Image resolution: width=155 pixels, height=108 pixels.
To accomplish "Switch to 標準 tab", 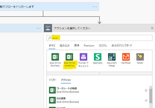I will [77, 45].
